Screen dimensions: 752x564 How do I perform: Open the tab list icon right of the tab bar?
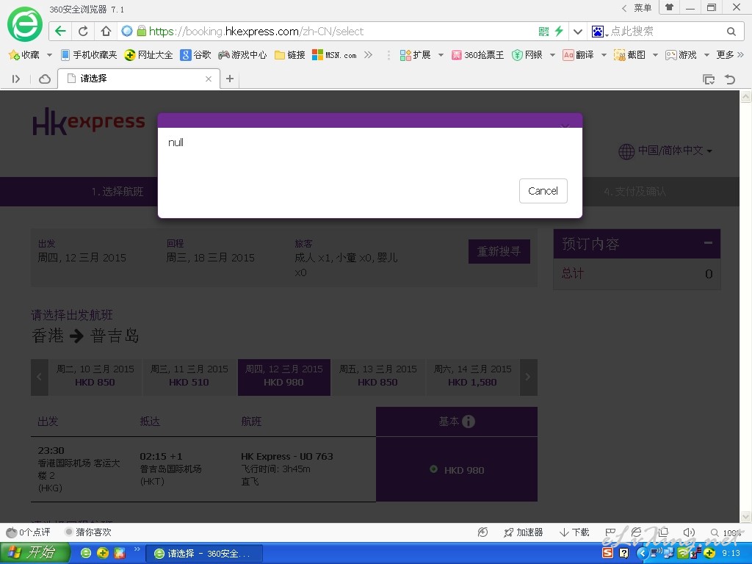709,79
